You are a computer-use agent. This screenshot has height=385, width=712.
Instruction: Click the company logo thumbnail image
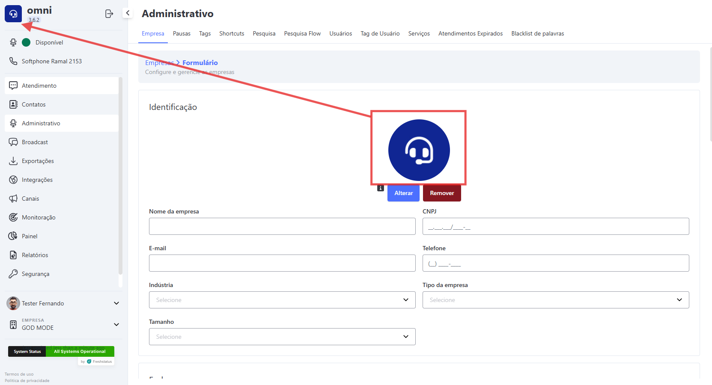coord(419,150)
